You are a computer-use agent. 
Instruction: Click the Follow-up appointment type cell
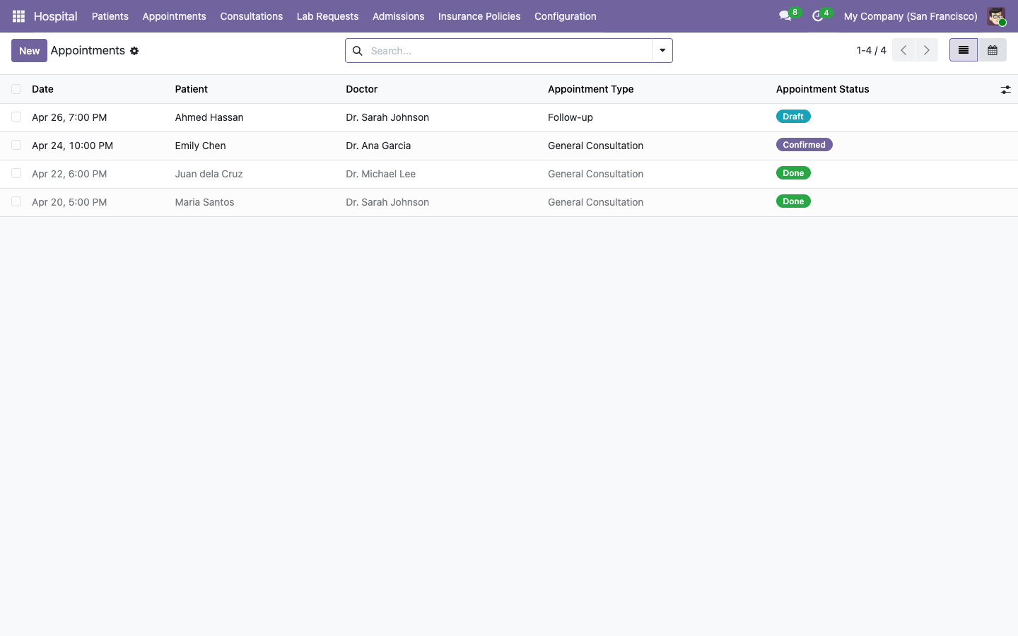pos(571,117)
